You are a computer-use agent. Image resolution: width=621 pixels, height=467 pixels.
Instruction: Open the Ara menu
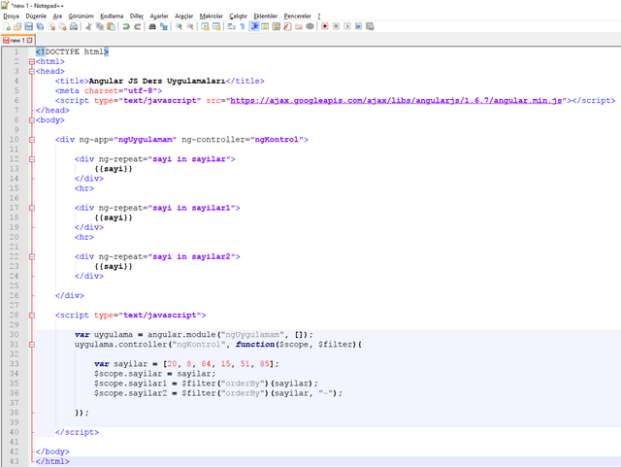pyautogui.click(x=57, y=17)
